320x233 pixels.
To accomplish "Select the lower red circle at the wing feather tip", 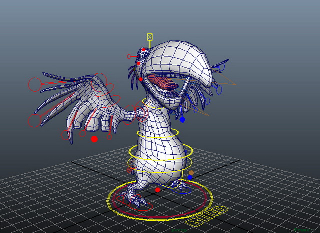I will point(34,120).
